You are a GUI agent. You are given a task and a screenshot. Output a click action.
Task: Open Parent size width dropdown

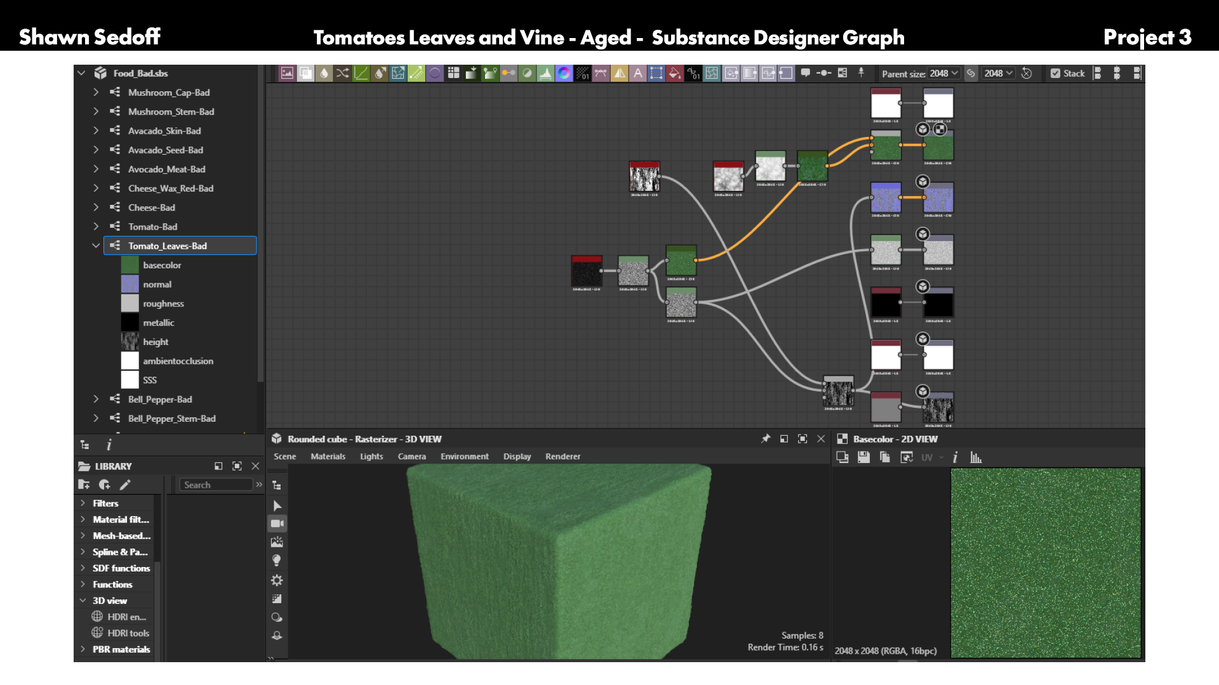click(x=944, y=74)
